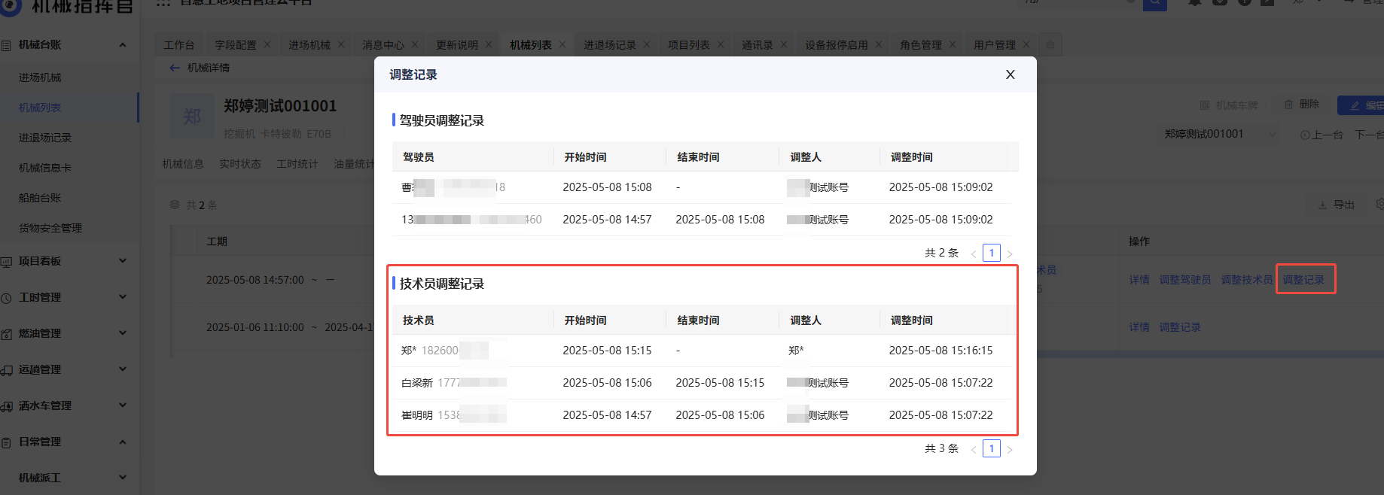Open 调整驾驶员 link in first row
Screen dimensions: 1384x495
[x=1185, y=280]
